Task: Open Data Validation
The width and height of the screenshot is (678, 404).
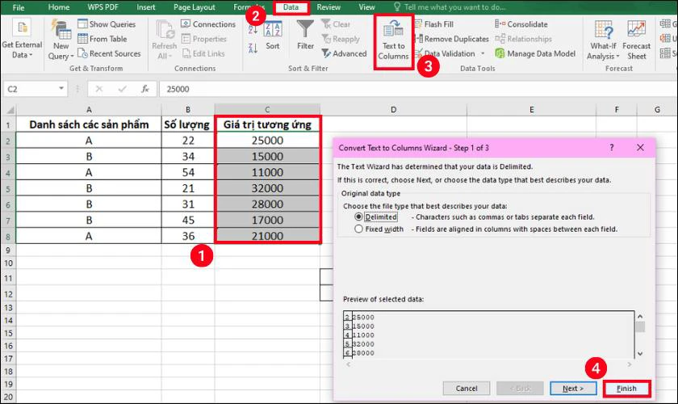Action: click(446, 53)
